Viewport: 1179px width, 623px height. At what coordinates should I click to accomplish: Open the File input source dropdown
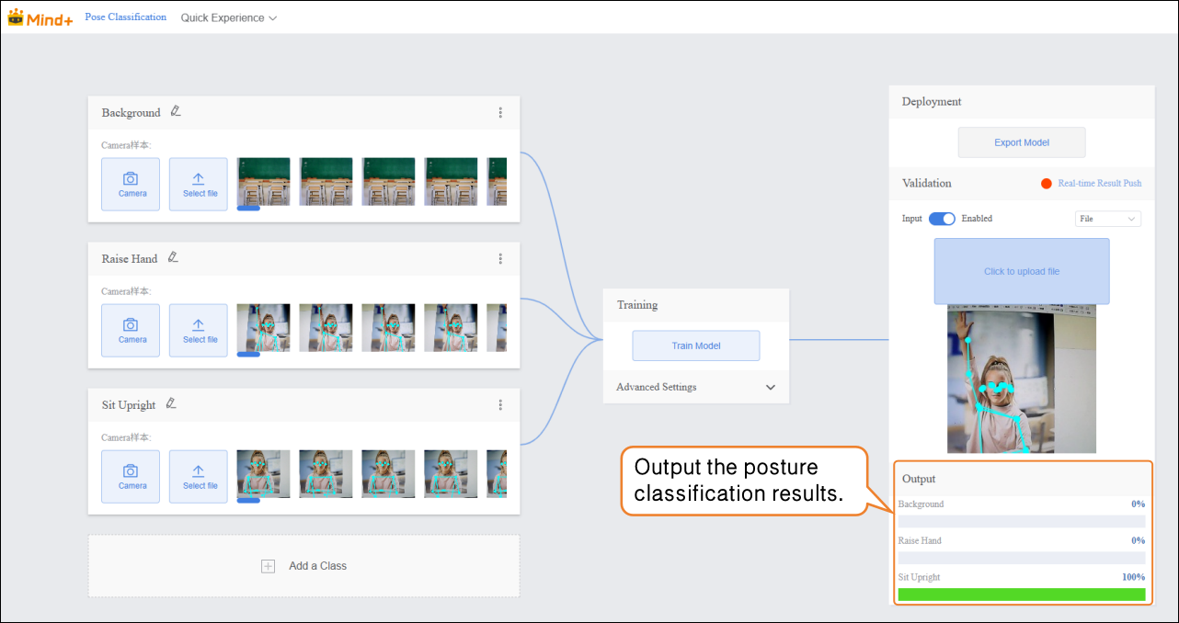pos(1108,219)
